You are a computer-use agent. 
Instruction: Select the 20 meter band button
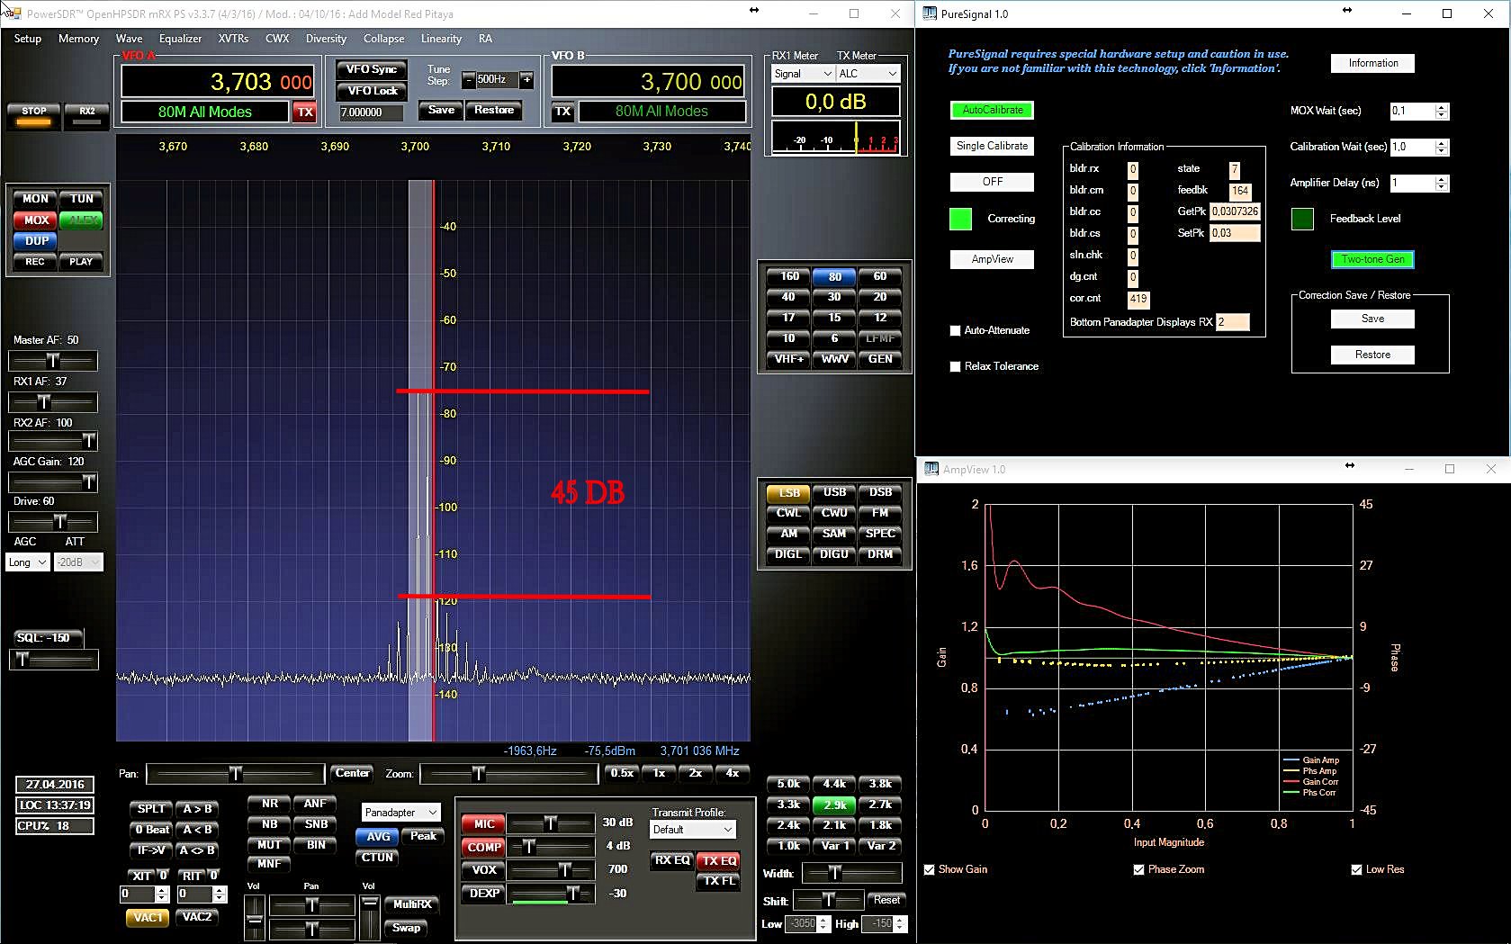click(880, 297)
